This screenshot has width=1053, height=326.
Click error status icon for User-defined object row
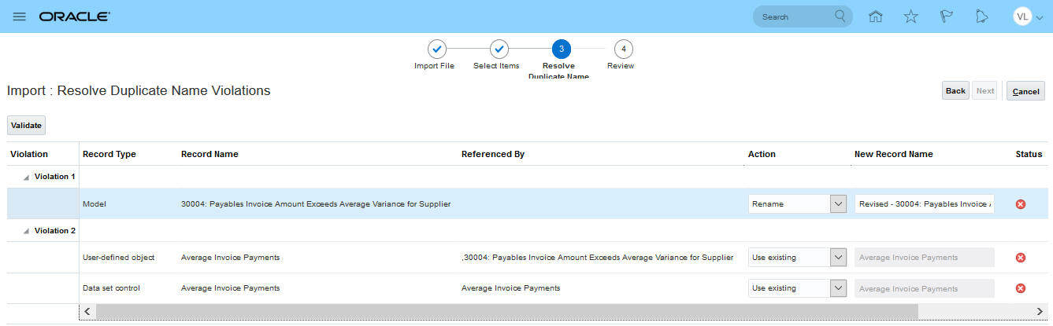1021,257
